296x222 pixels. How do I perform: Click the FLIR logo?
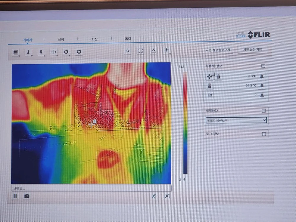259,35
